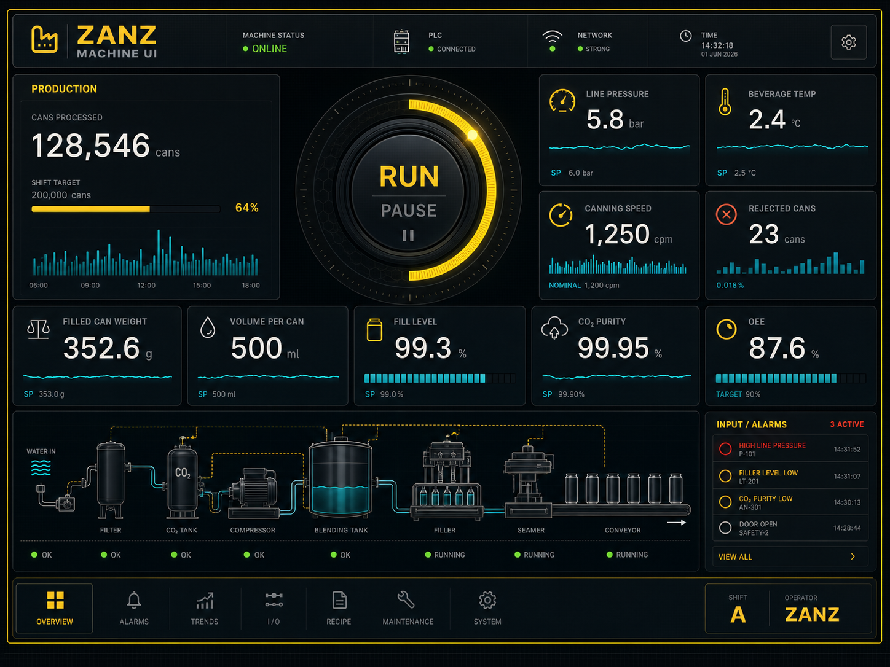This screenshot has height=667, width=890.
Task: Select the Blending Tank graphic
Action: 341,477
